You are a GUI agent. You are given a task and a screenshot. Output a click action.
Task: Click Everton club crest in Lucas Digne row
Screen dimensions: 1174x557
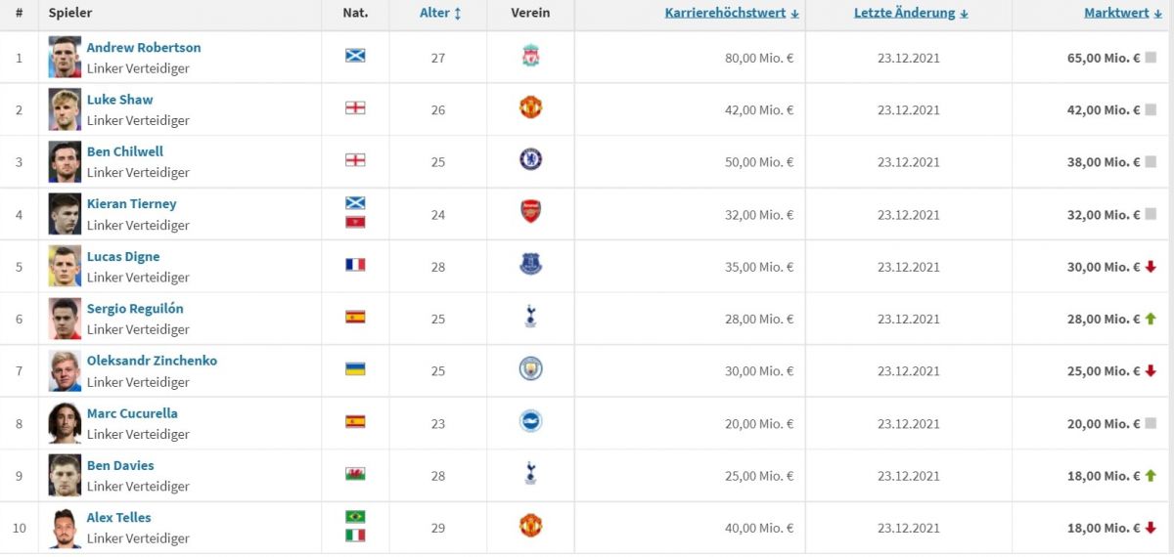click(x=530, y=265)
